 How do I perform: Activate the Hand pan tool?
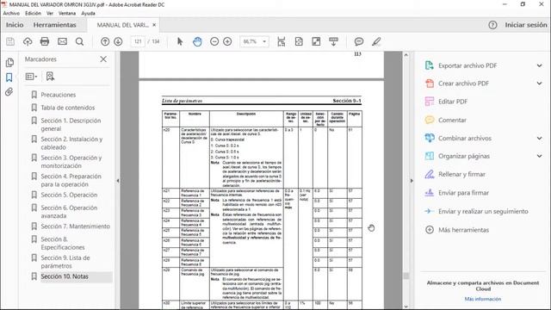197,41
